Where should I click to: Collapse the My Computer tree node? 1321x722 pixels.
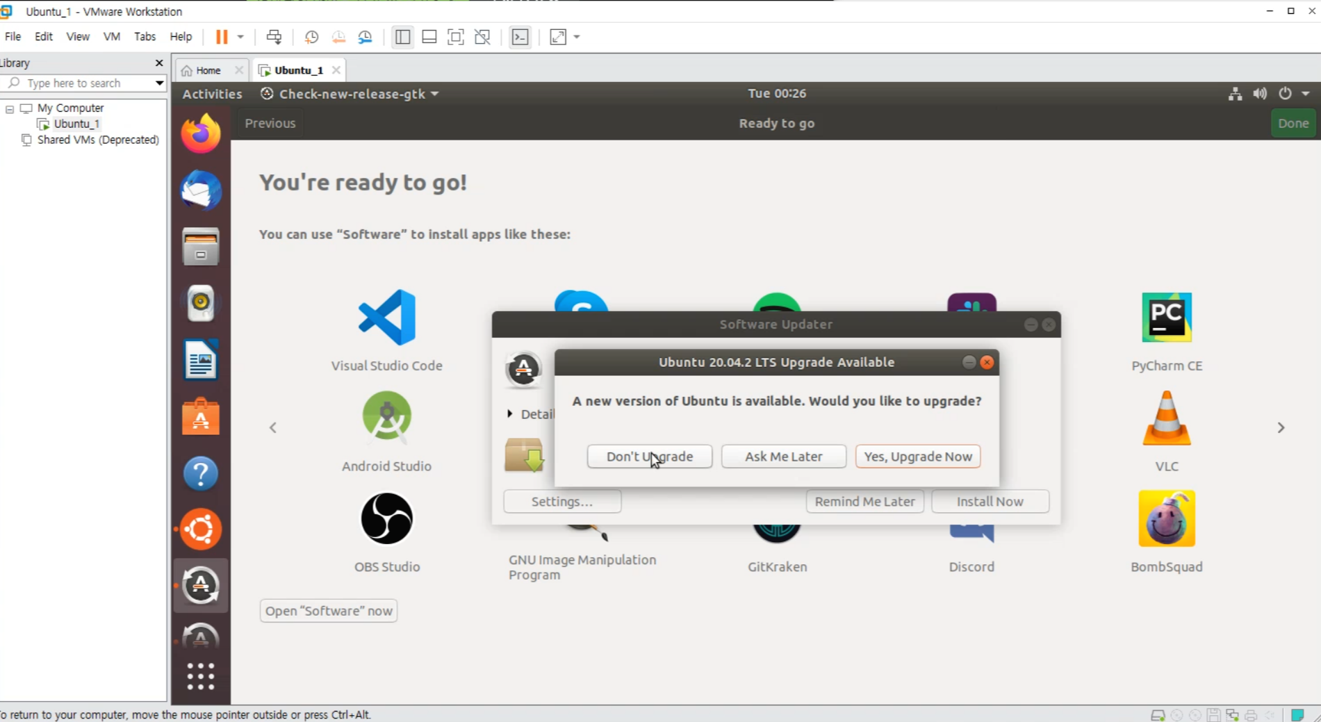tap(10, 108)
